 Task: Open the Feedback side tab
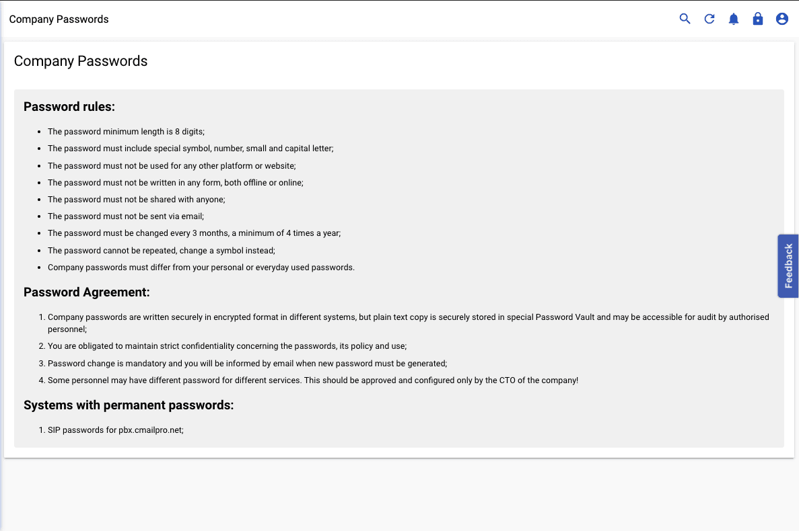click(788, 265)
